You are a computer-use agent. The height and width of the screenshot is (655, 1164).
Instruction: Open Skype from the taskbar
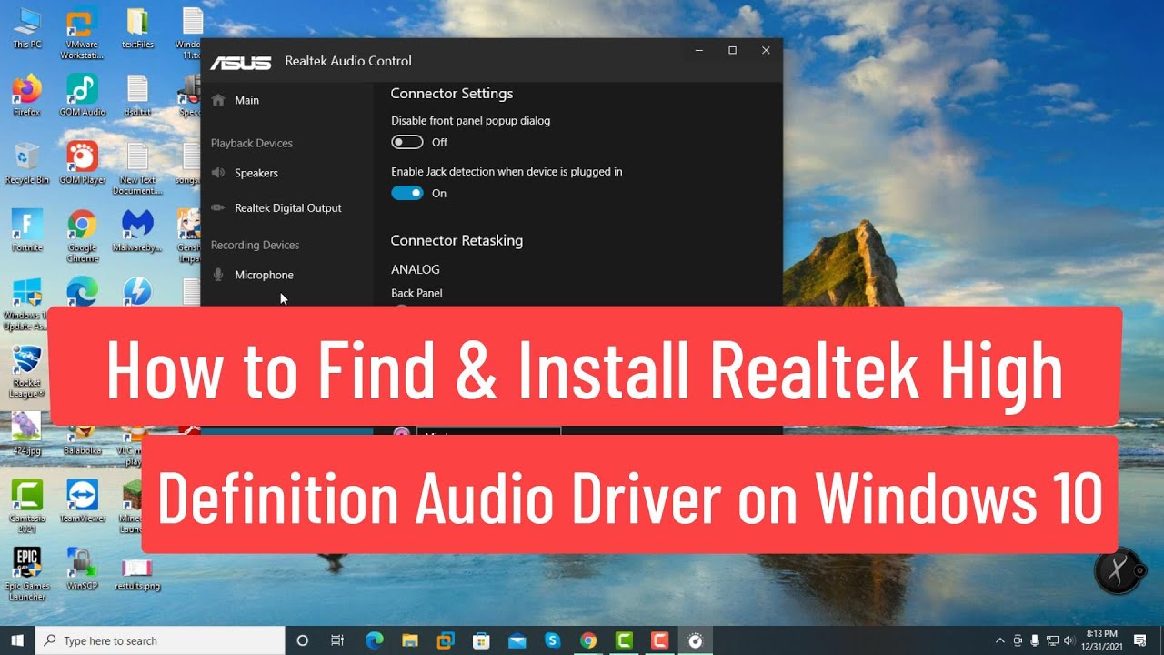[x=552, y=640]
